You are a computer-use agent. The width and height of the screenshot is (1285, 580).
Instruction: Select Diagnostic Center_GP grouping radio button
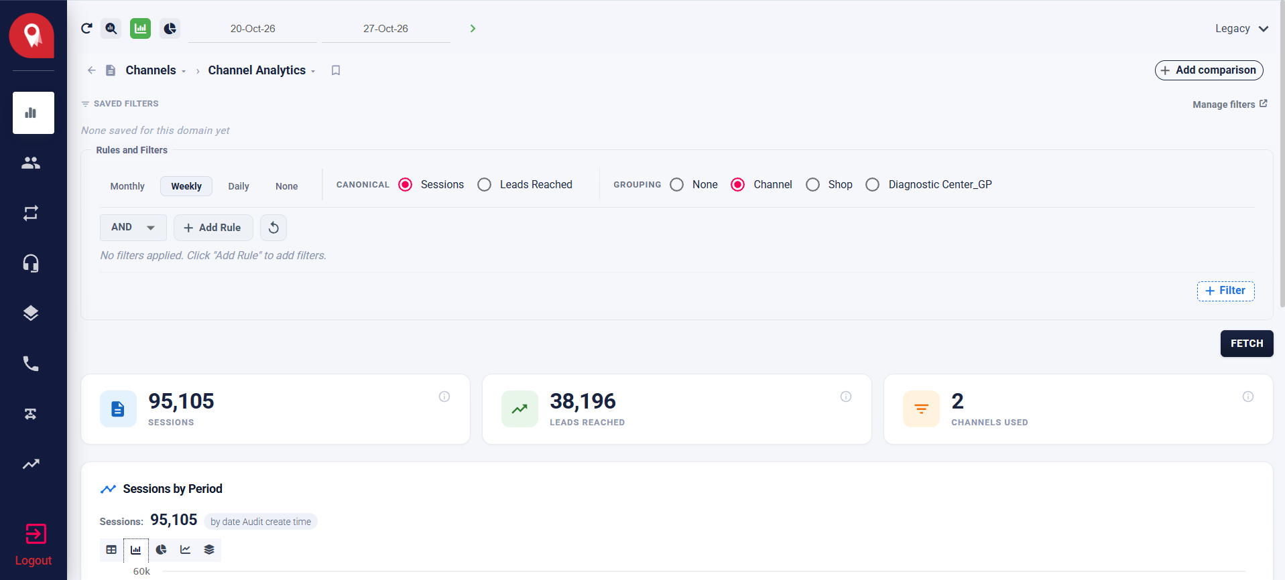coord(873,185)
